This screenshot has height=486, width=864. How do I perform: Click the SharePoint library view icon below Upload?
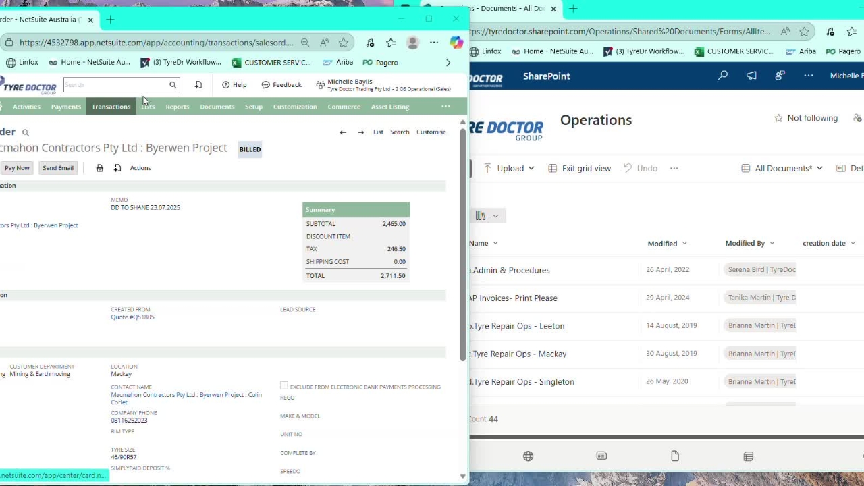[481, 216]
